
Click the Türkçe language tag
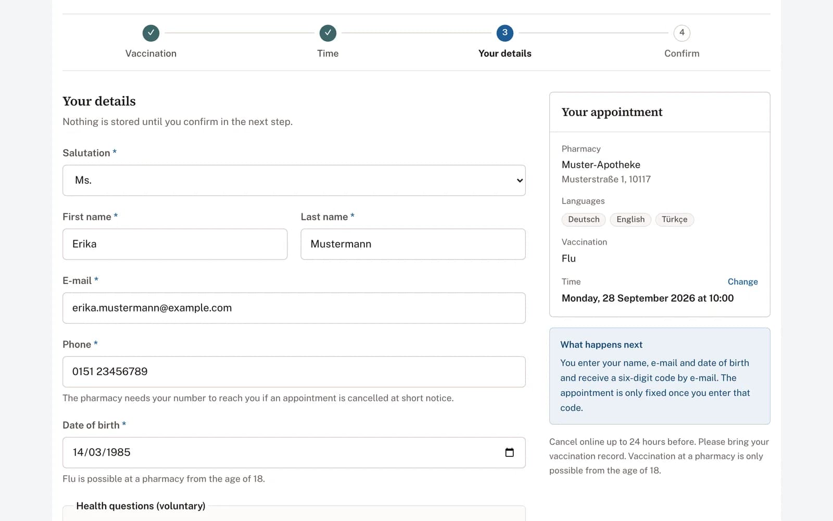tap(675, 219)
